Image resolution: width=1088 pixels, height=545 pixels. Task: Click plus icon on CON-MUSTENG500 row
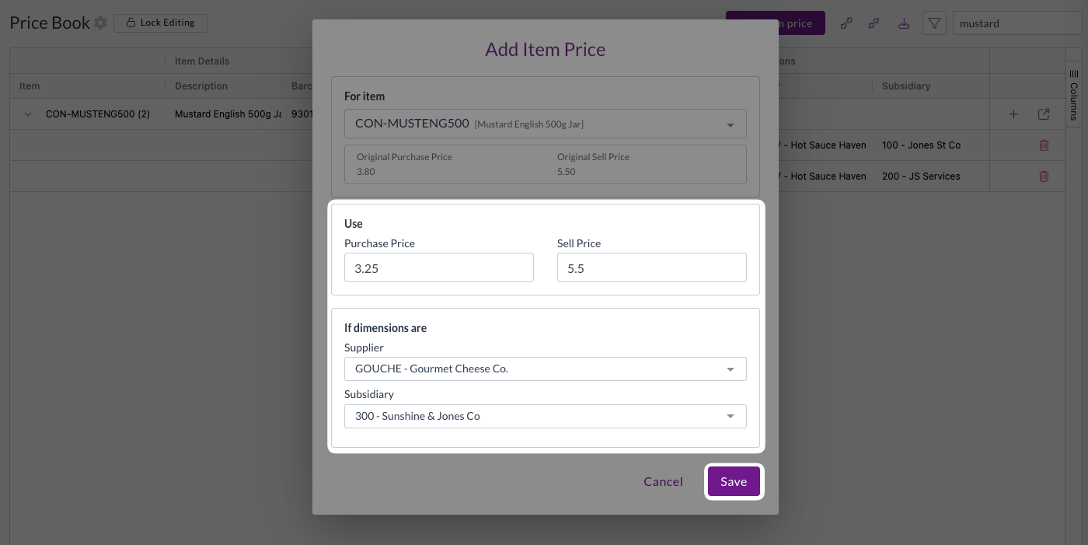1013,114
